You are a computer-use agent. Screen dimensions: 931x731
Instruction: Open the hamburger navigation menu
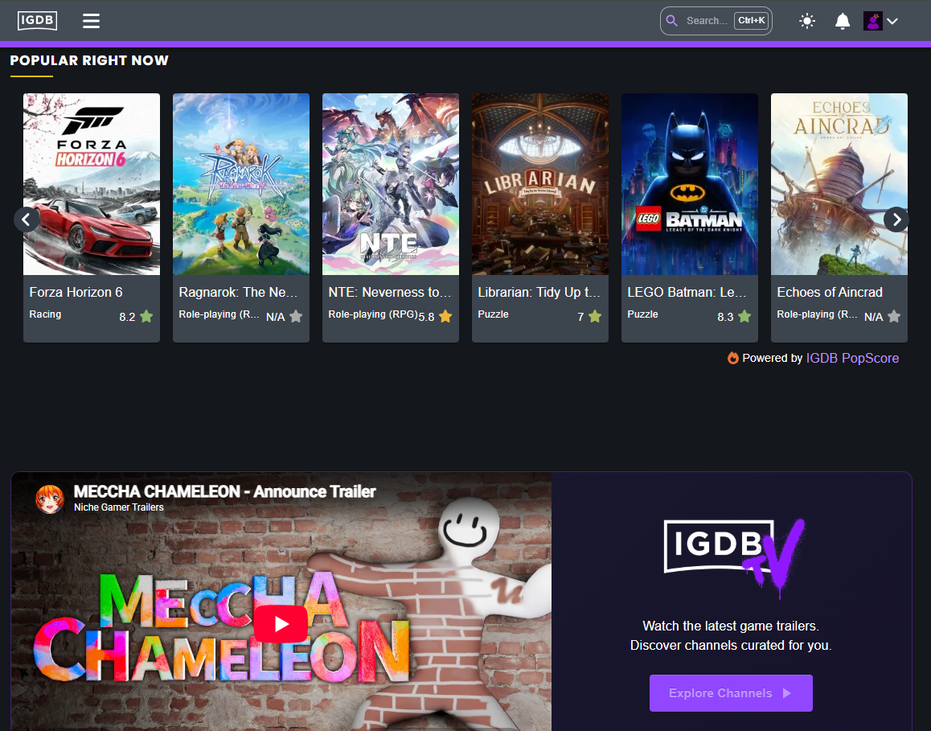pos(91,21)
